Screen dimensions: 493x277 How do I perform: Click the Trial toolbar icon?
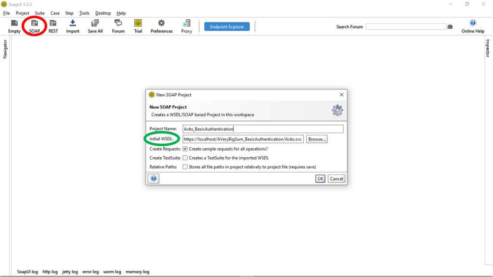point(138,23)
